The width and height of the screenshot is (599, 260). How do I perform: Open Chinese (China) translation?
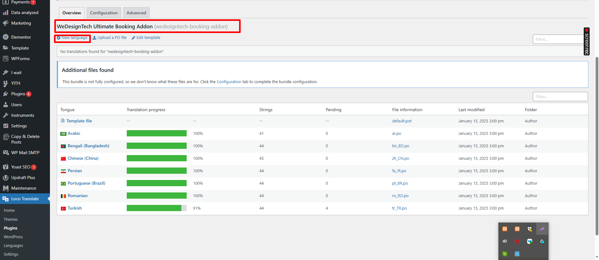click(x=83, y=158)
